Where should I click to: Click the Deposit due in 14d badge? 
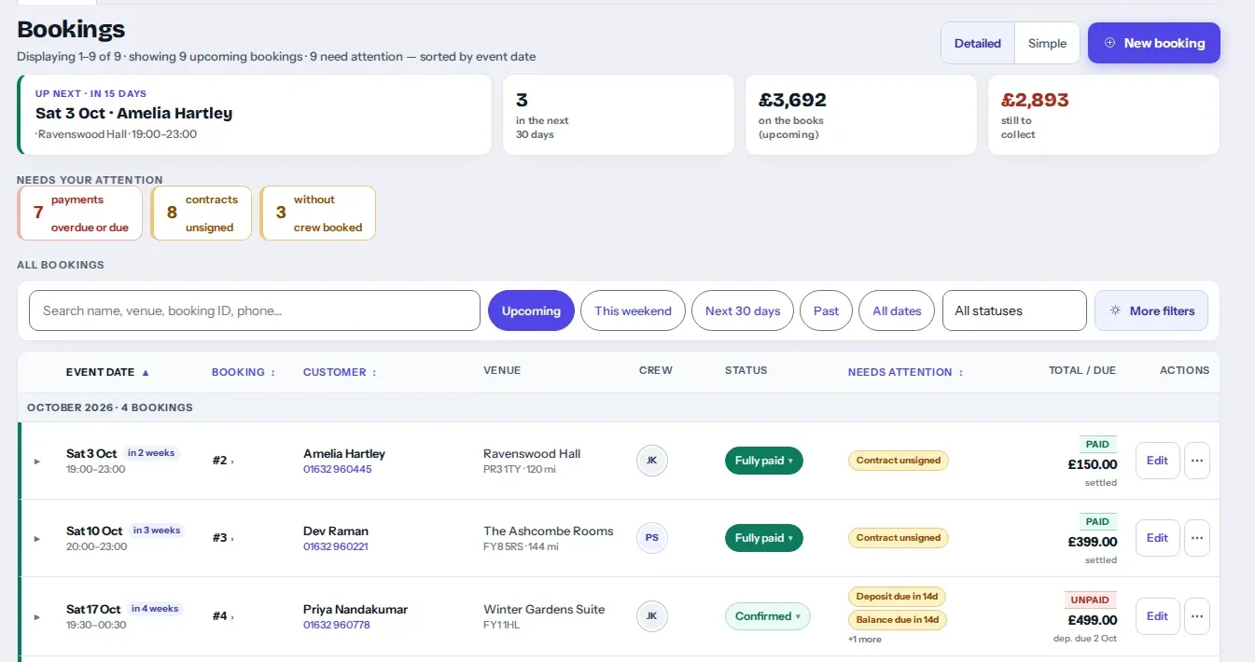[x=897, y=597]
